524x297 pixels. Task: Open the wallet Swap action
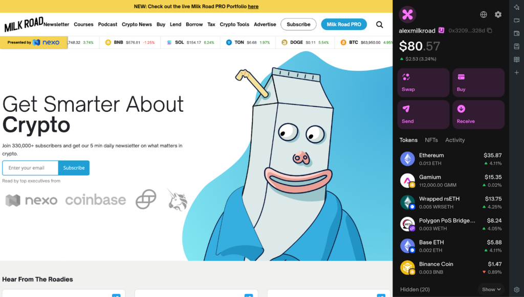[x=423, y=83]
